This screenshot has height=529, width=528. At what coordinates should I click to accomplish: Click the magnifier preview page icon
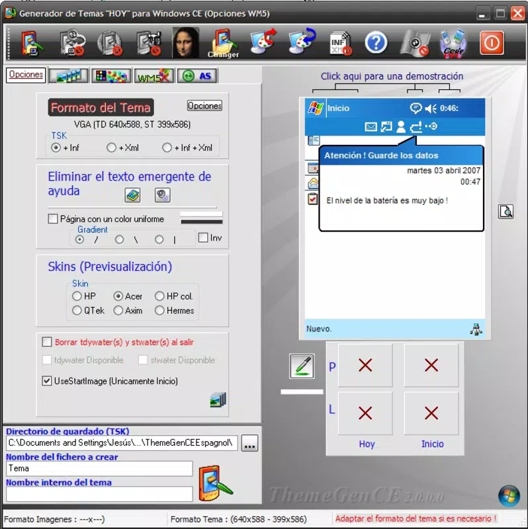[x=506, y=212]
